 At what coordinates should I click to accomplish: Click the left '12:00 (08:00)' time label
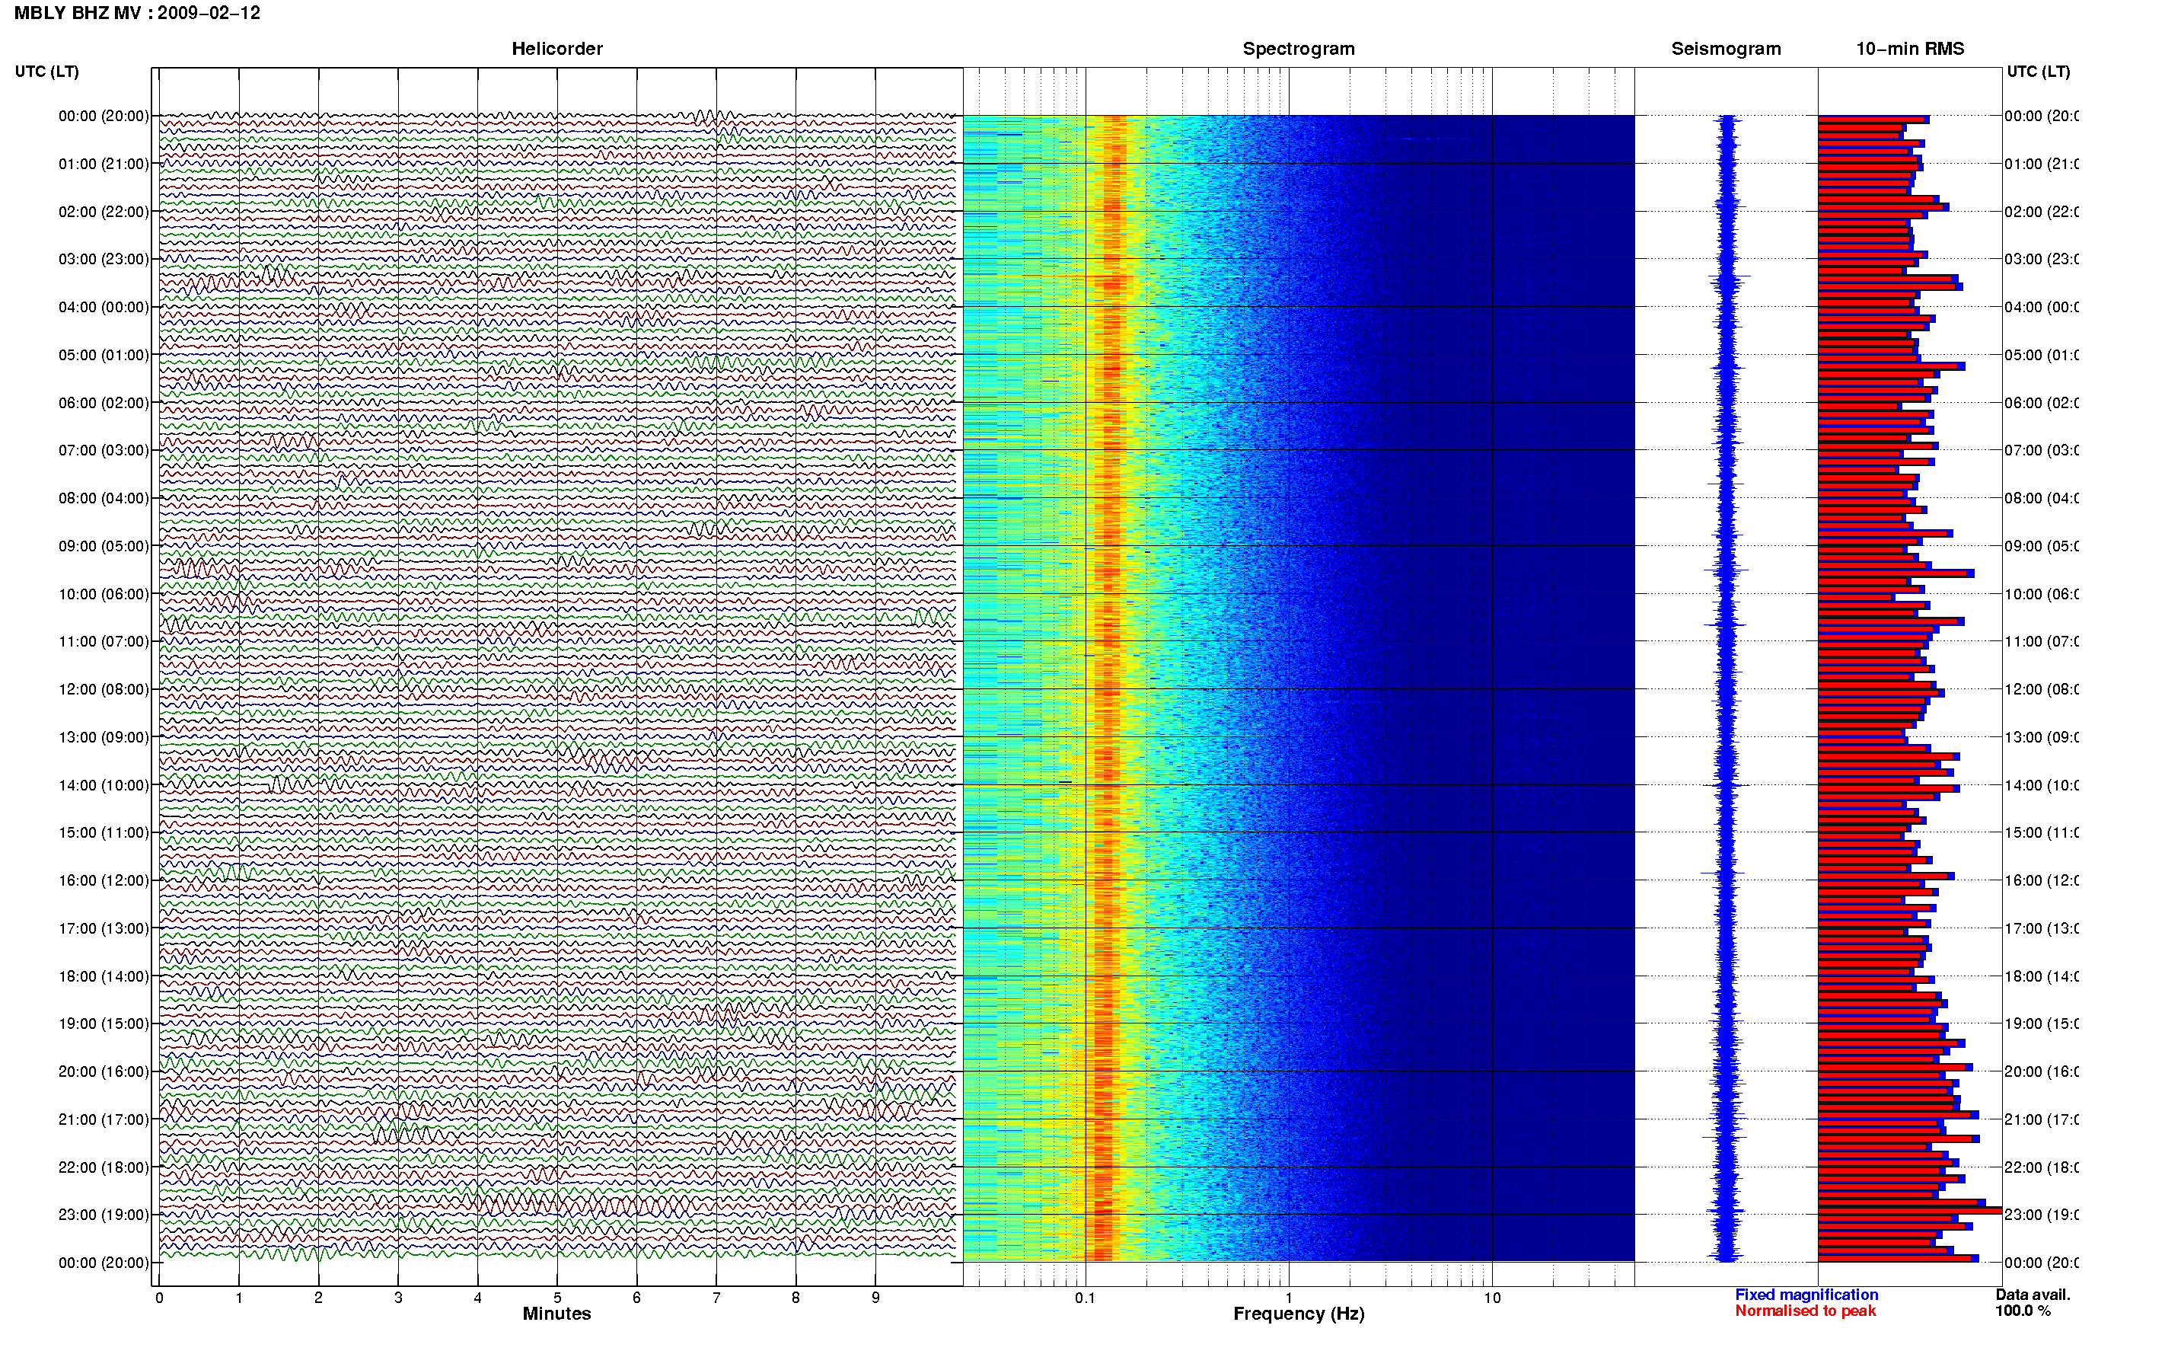[x=104, y=688]
